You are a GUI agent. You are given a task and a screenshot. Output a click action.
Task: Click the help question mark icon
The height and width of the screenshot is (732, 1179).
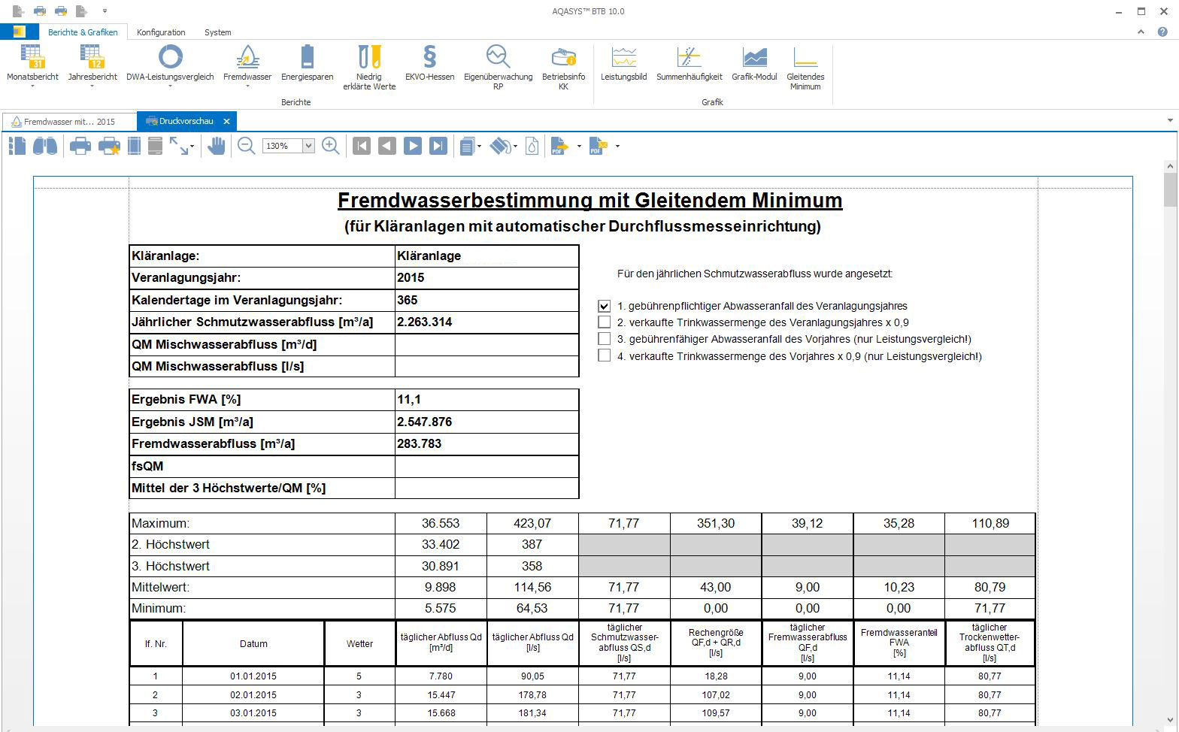(x=1162, y=32)
